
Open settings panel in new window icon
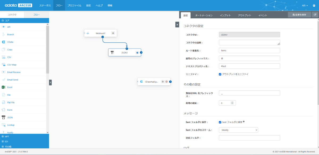(x=315, y=15)
